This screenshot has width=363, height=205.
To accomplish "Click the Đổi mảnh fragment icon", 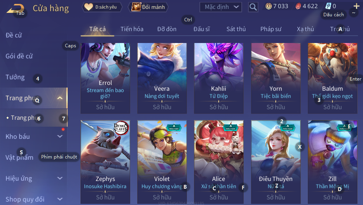I will [136, 7].
